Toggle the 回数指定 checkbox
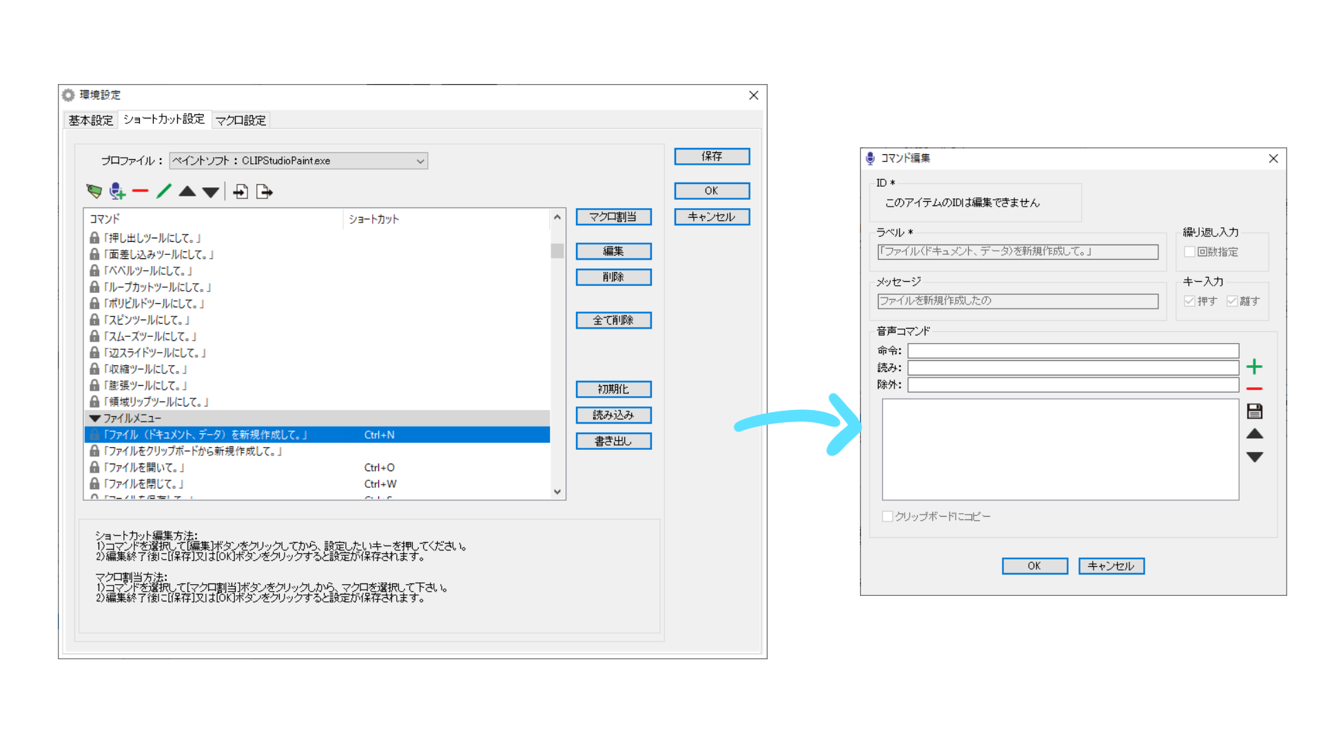The width and height of the screenshot is (1323, 744). (x=1189, y=252)
